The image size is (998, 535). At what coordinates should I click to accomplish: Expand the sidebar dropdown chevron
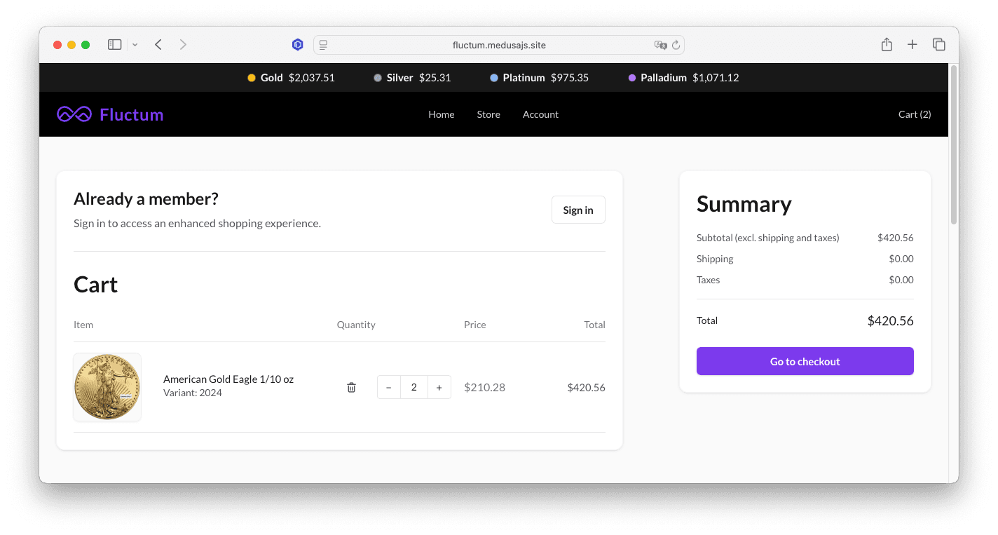[135, 45]
